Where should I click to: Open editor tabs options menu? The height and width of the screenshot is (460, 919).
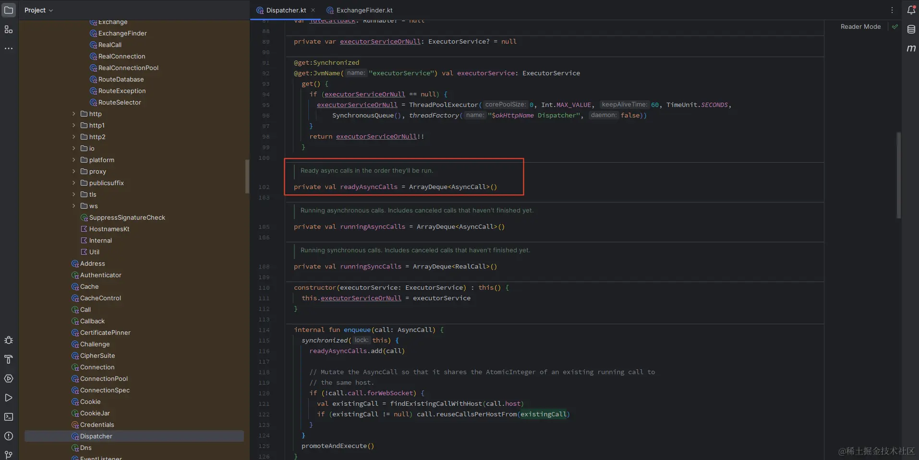[x=892, y=10]
